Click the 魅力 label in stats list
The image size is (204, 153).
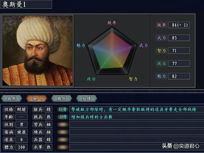click(x=161, y=76)
